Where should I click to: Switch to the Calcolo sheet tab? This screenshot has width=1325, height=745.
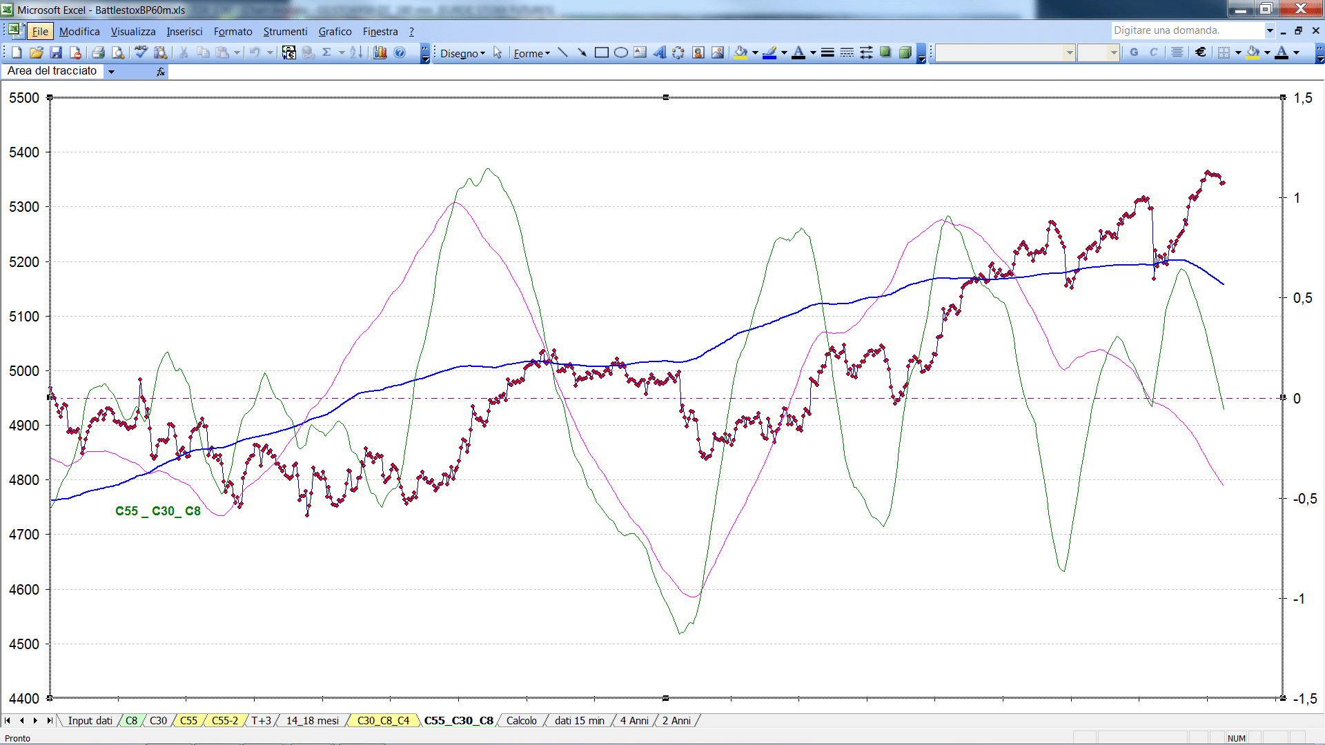click(x=521, y=721)
